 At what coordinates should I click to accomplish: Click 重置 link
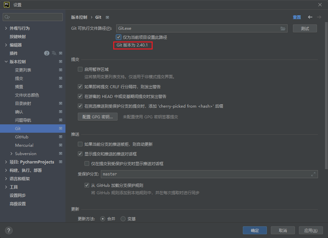click(297, 17)
